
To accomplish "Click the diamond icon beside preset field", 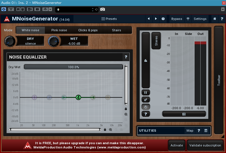I will coord(96,9).
